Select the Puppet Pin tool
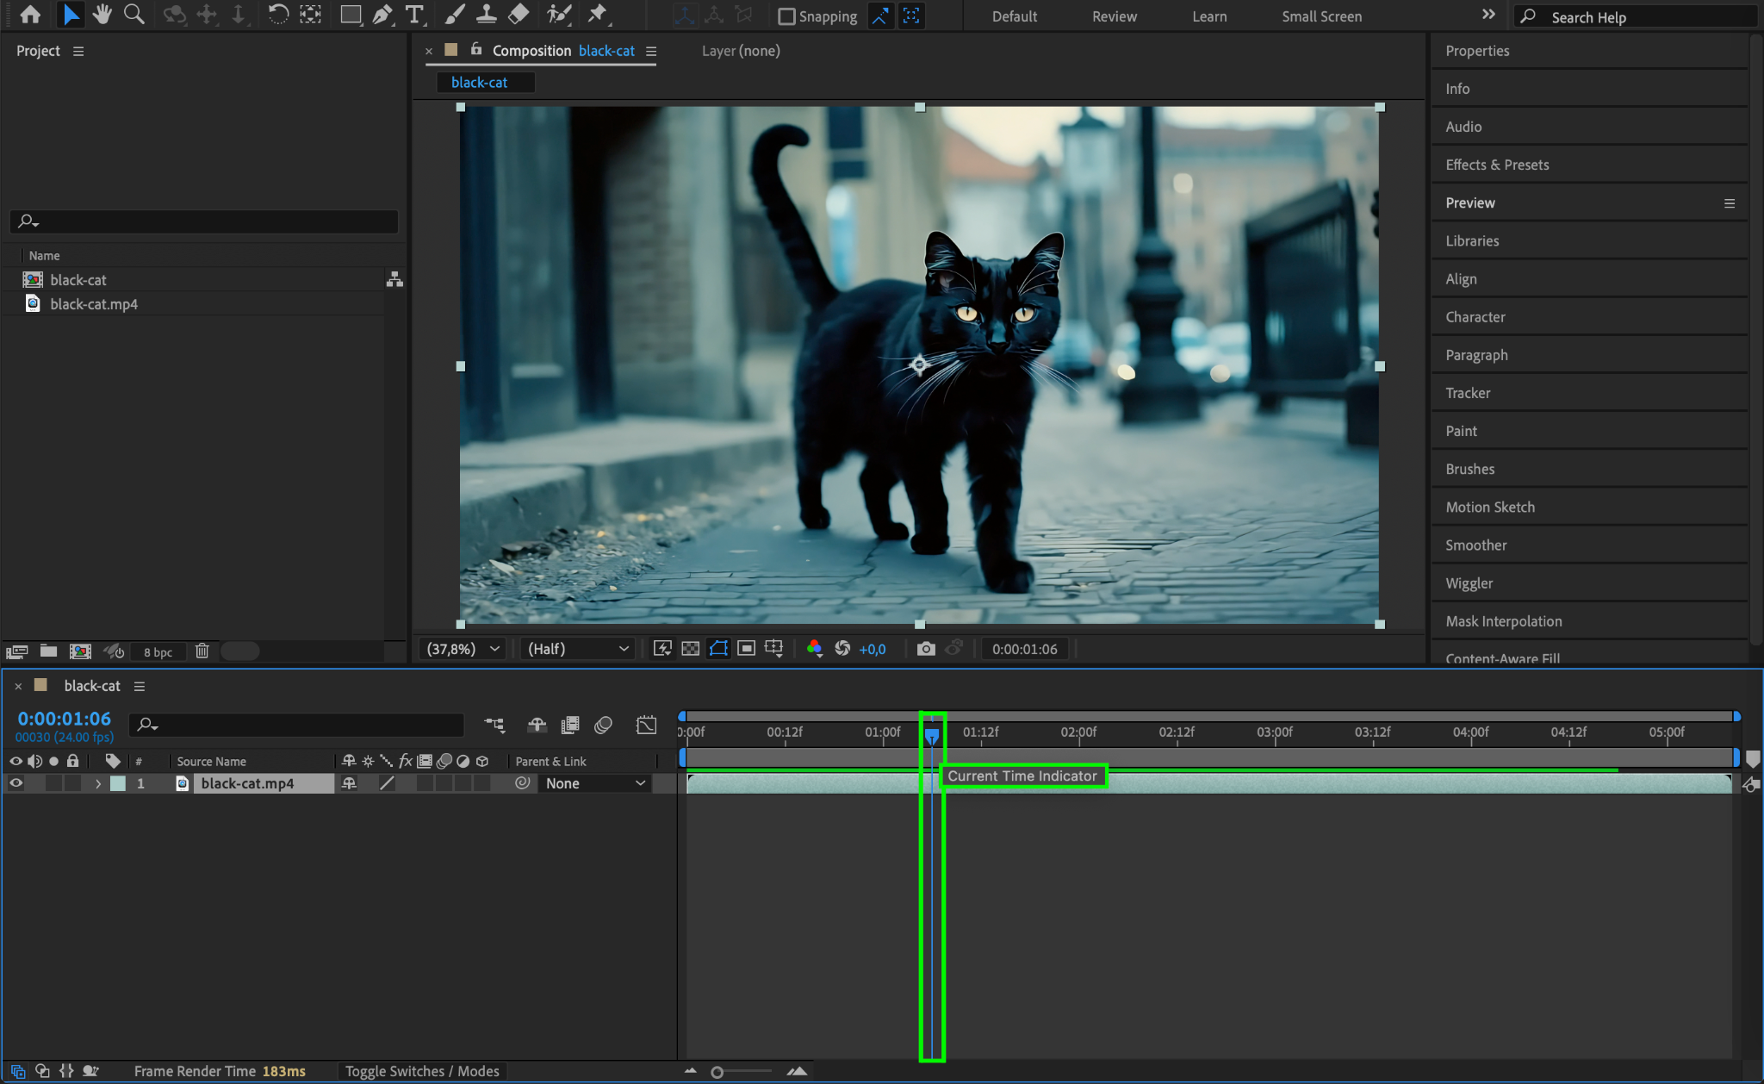 (597, 15)
